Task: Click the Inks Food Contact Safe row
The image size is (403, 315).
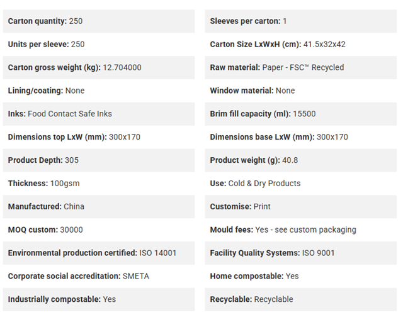Action: pos(99,114)
